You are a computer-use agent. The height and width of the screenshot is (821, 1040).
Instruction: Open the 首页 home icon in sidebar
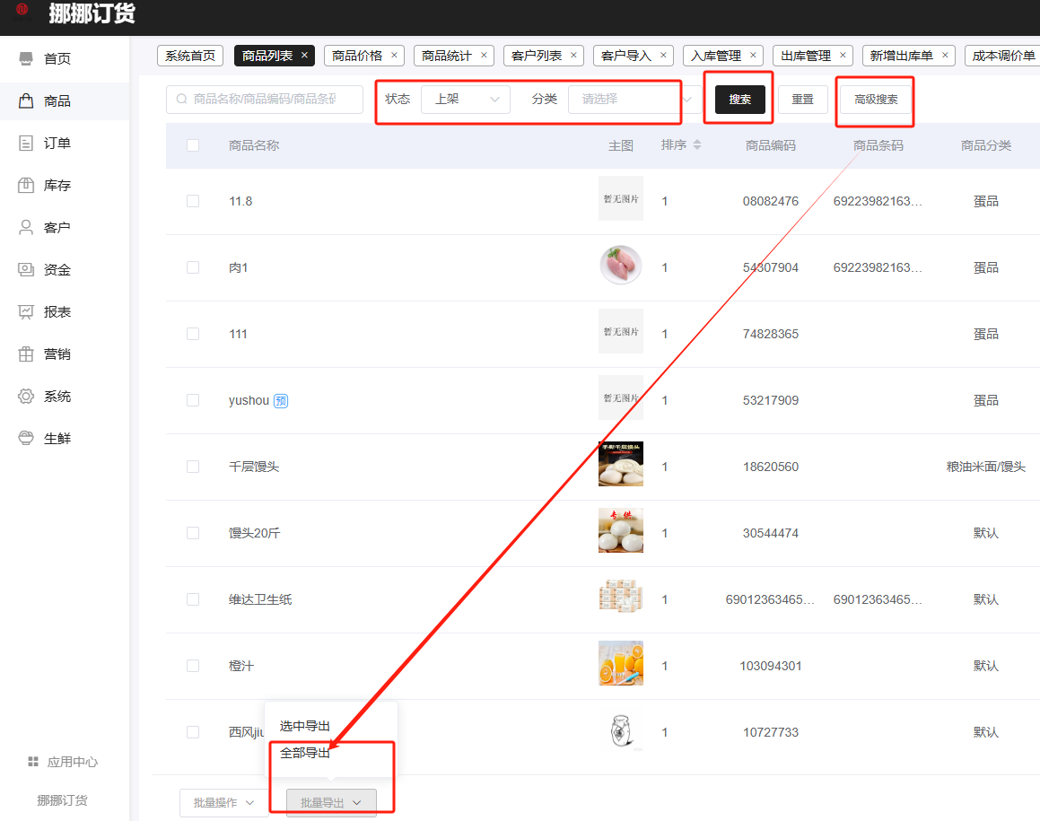[27, 59]
